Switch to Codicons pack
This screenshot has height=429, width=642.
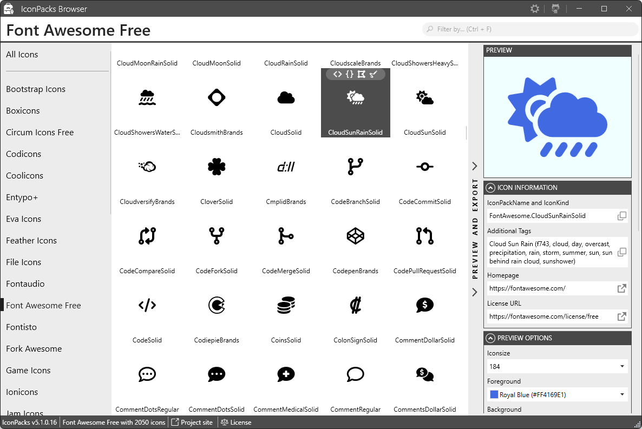24,154
